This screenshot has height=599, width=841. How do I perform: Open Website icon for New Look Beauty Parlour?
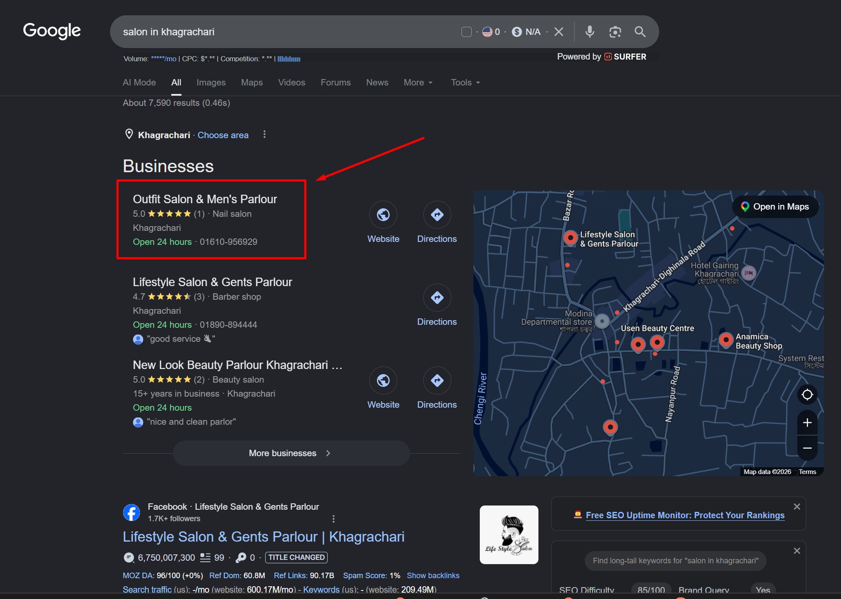383,380
